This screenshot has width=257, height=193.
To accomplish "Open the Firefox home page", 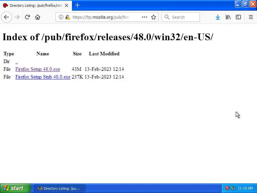I will pyautogui.click(x=38, y=17).
